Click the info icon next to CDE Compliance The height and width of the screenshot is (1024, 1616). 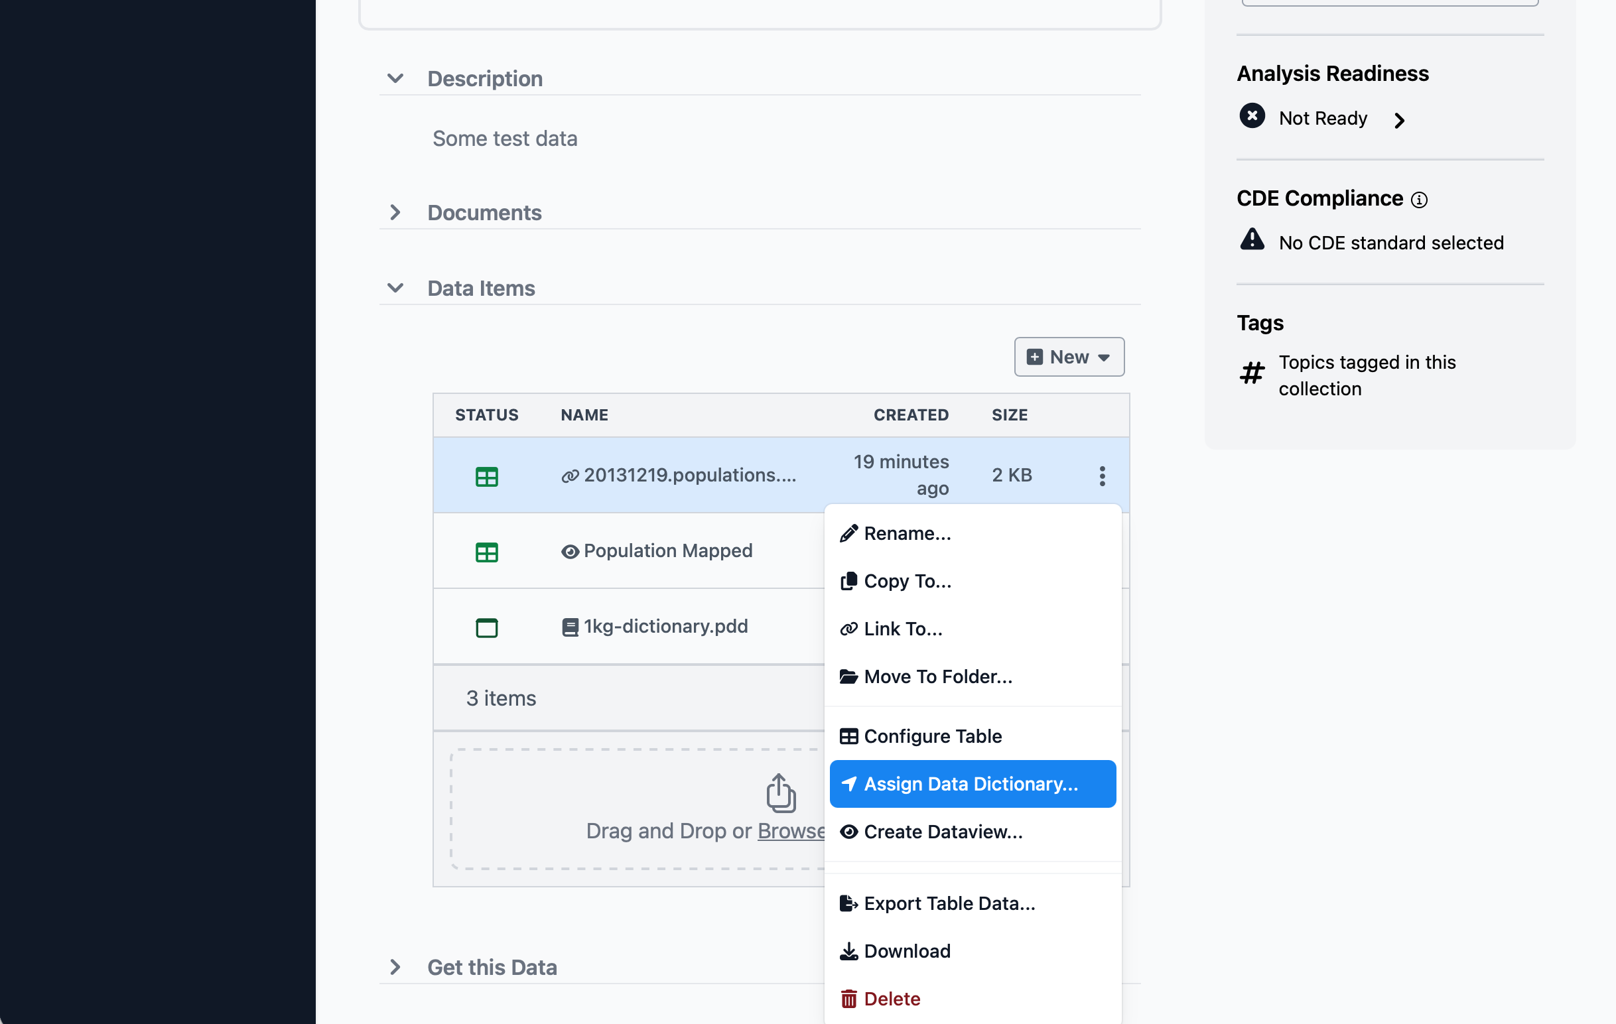point(1421,200)
